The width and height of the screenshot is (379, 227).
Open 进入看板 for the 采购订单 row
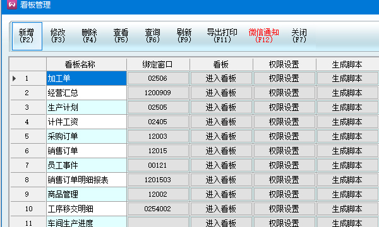click(221, 136)
